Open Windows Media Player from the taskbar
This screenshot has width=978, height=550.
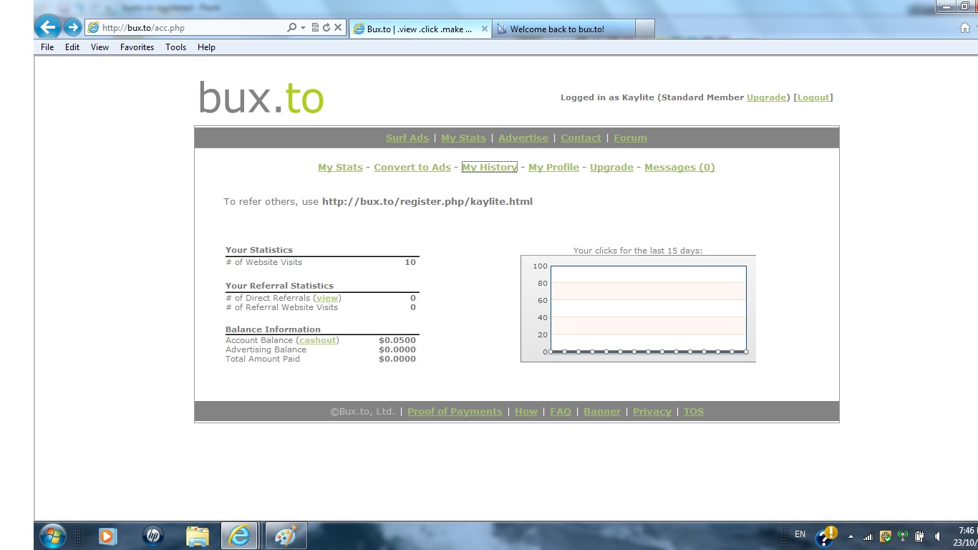[x=107, y=536]
